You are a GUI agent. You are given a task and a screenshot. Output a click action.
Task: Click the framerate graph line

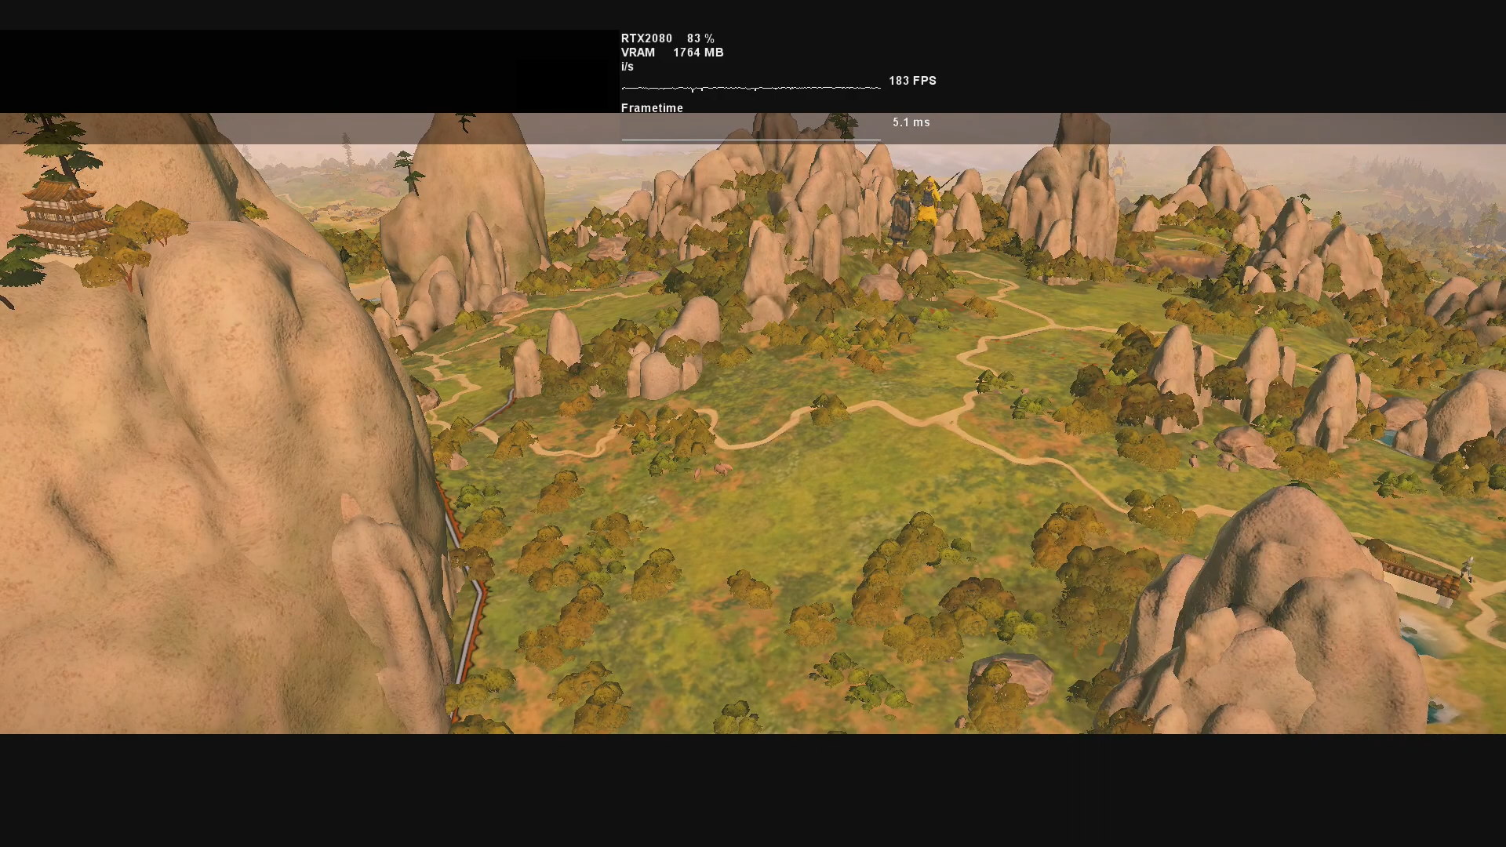[751, 87]
